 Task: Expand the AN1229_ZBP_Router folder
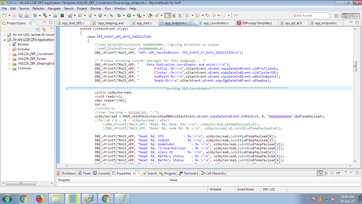pos(10,59)
